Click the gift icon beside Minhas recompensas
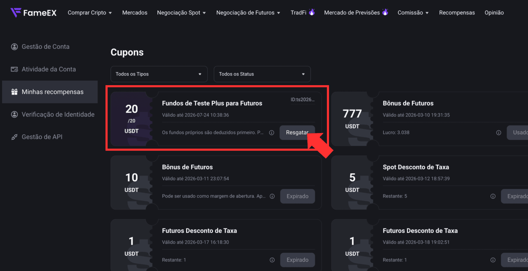Screen dimensions: 528x271 (14, 92)
